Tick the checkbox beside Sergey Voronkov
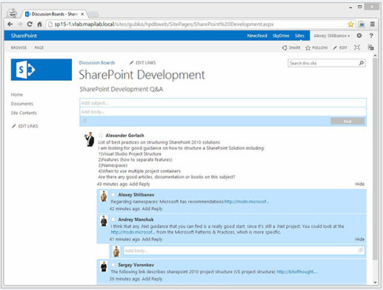The width and height of the screenshot is (383, 290). (113, 265)
